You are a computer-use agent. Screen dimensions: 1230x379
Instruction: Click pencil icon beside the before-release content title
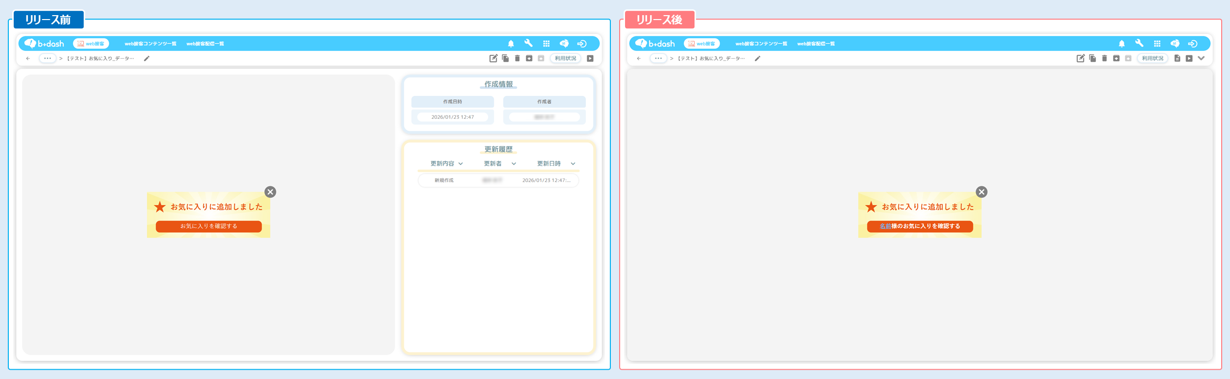coord(146,58)
